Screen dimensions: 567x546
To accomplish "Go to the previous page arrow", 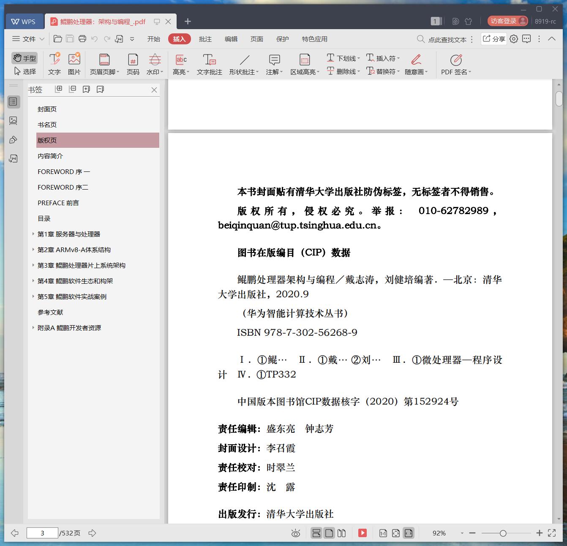I will coord(15,533).
